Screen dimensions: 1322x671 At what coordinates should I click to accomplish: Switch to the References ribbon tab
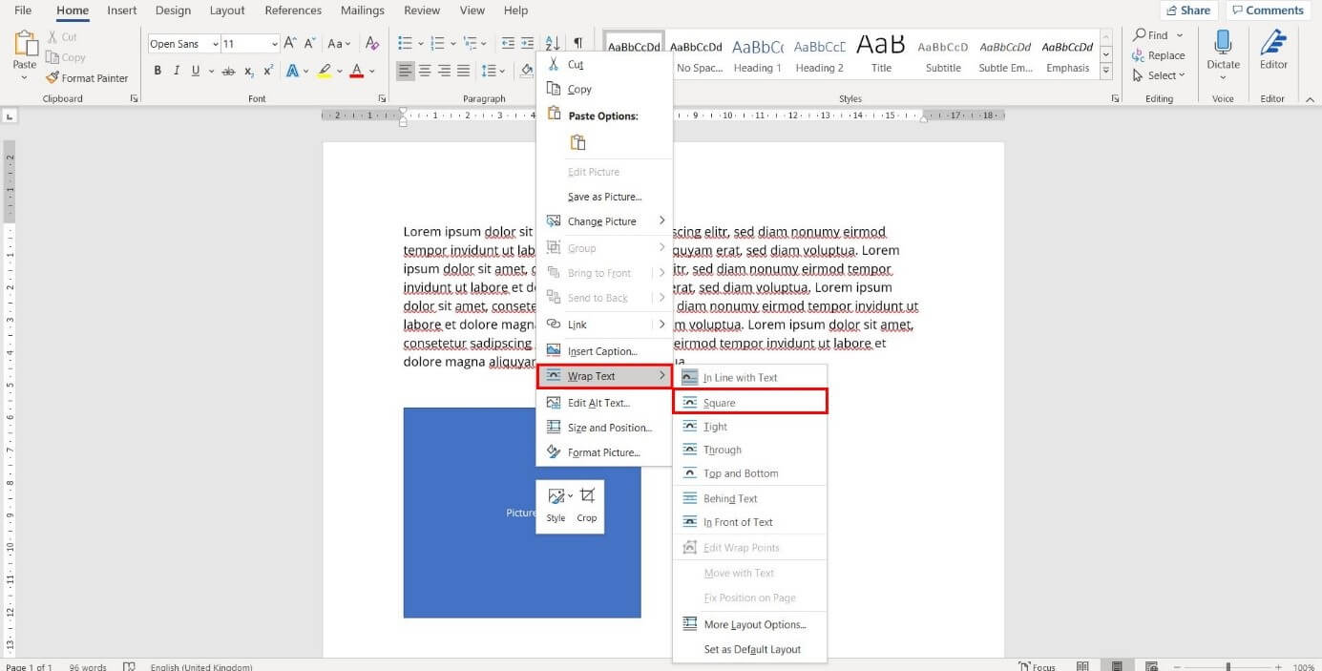tap(292, 10)
